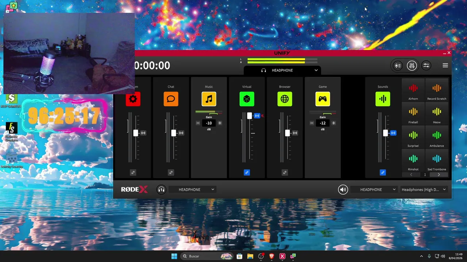Open Brave browser from the taskbar

(x=271, y=256)
